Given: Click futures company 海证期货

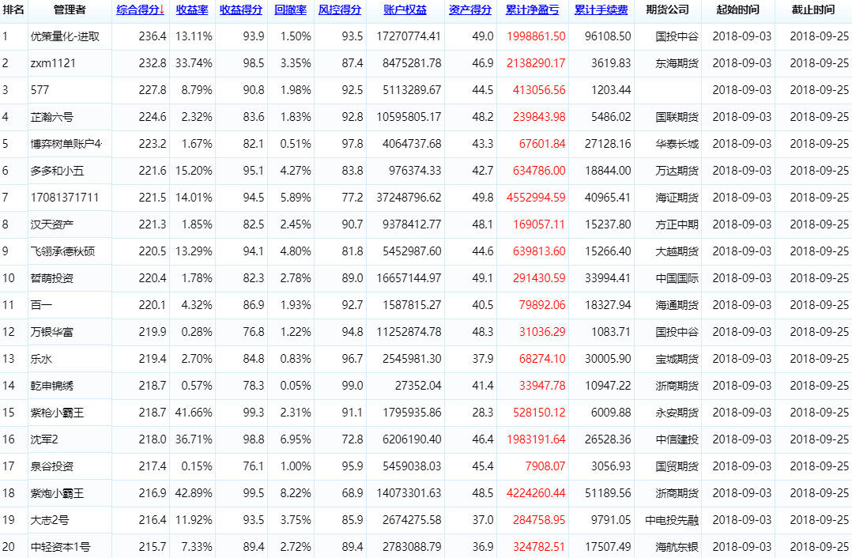Looking at the screenshot, I should [x=677, y=198].
